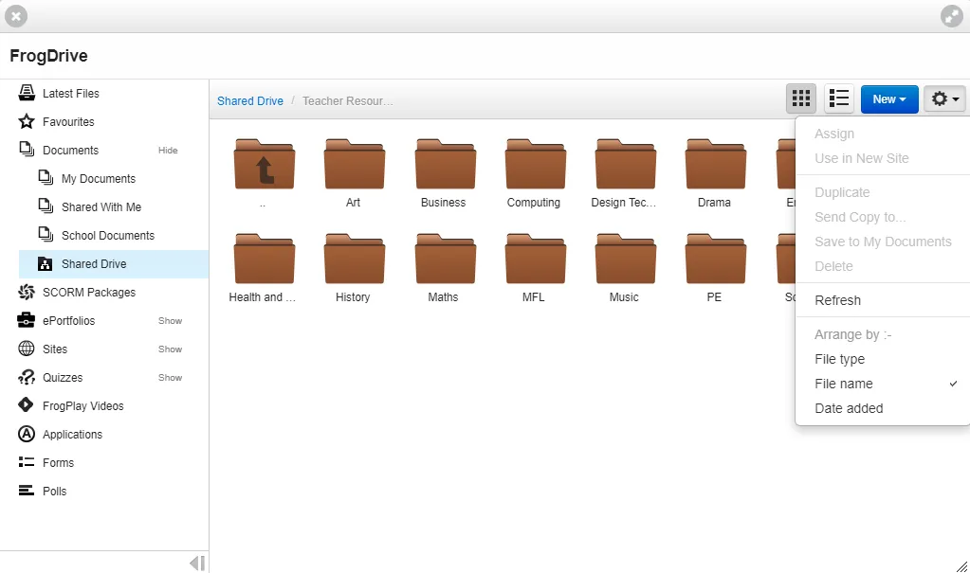Arrange by Date added
The height and width of the screenshot is (573, 970).
point(883,408)
